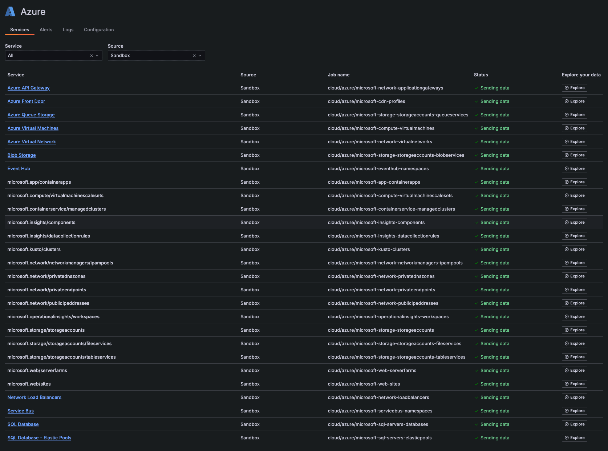The image size is (608, 451).
Task: Open the Source dropdown chevron
Action: pos(199,55)
